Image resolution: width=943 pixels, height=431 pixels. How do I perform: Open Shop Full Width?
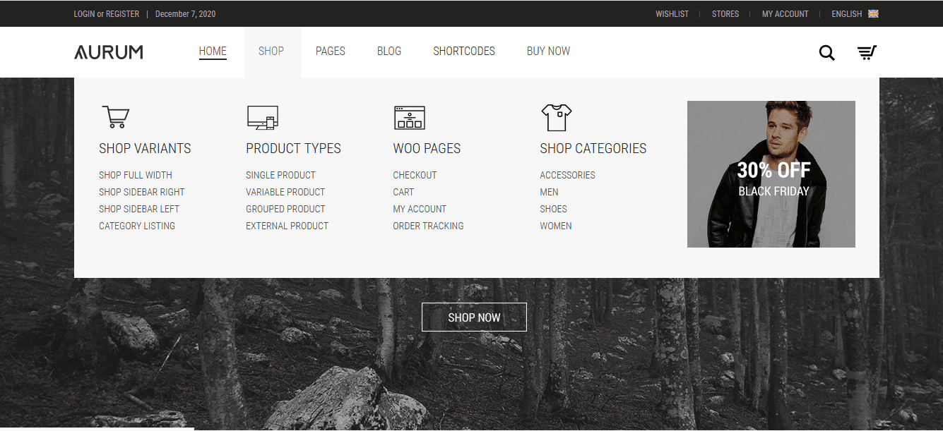tap(136, 175)
